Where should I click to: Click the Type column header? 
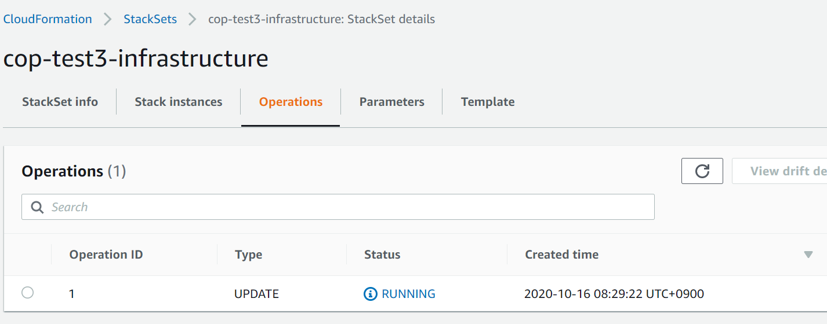[x=248, y=255]
